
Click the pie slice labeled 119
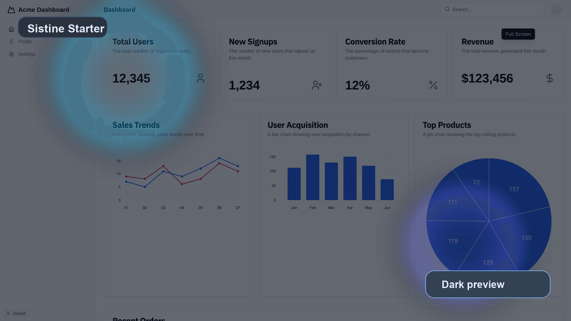(453, 241)
